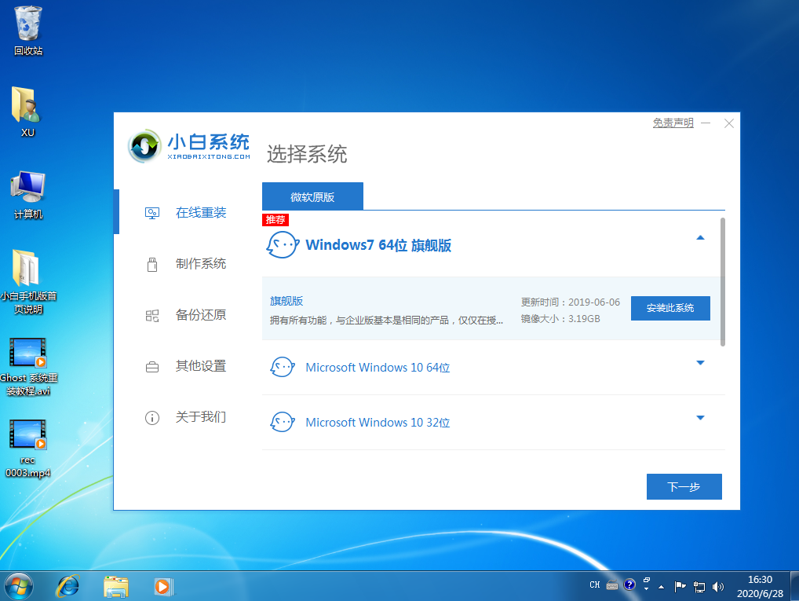Expand the Microsoft Windows 10 64位 entry

click(x=700, y=363)
